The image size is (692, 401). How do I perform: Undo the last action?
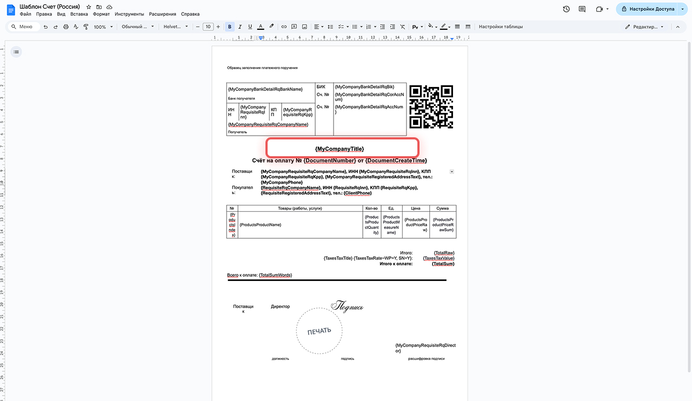(45, 26)
